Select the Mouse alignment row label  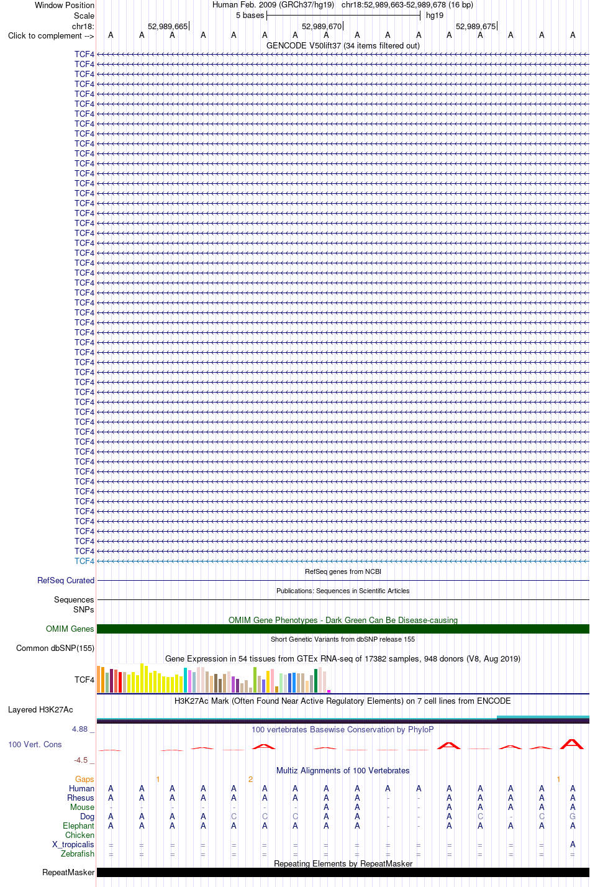[83, 807]
